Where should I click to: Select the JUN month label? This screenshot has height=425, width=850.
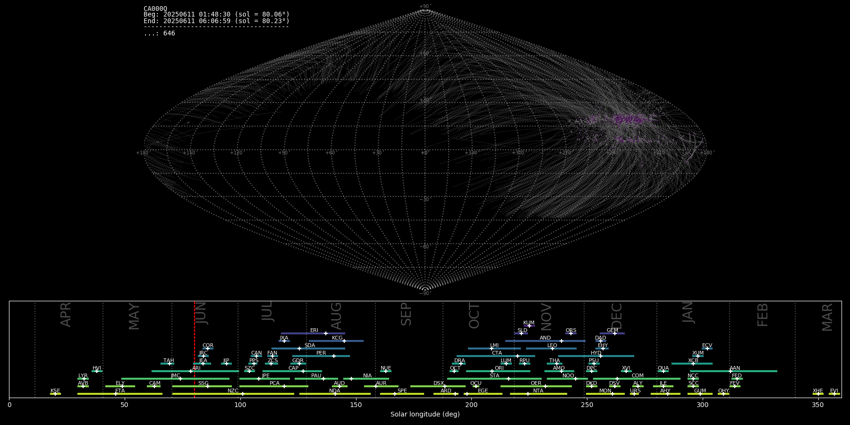tap(201, 313)
